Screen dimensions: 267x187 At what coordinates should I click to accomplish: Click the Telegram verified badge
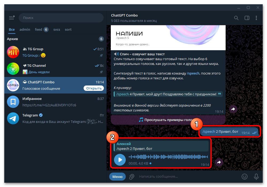pos(41,115)
